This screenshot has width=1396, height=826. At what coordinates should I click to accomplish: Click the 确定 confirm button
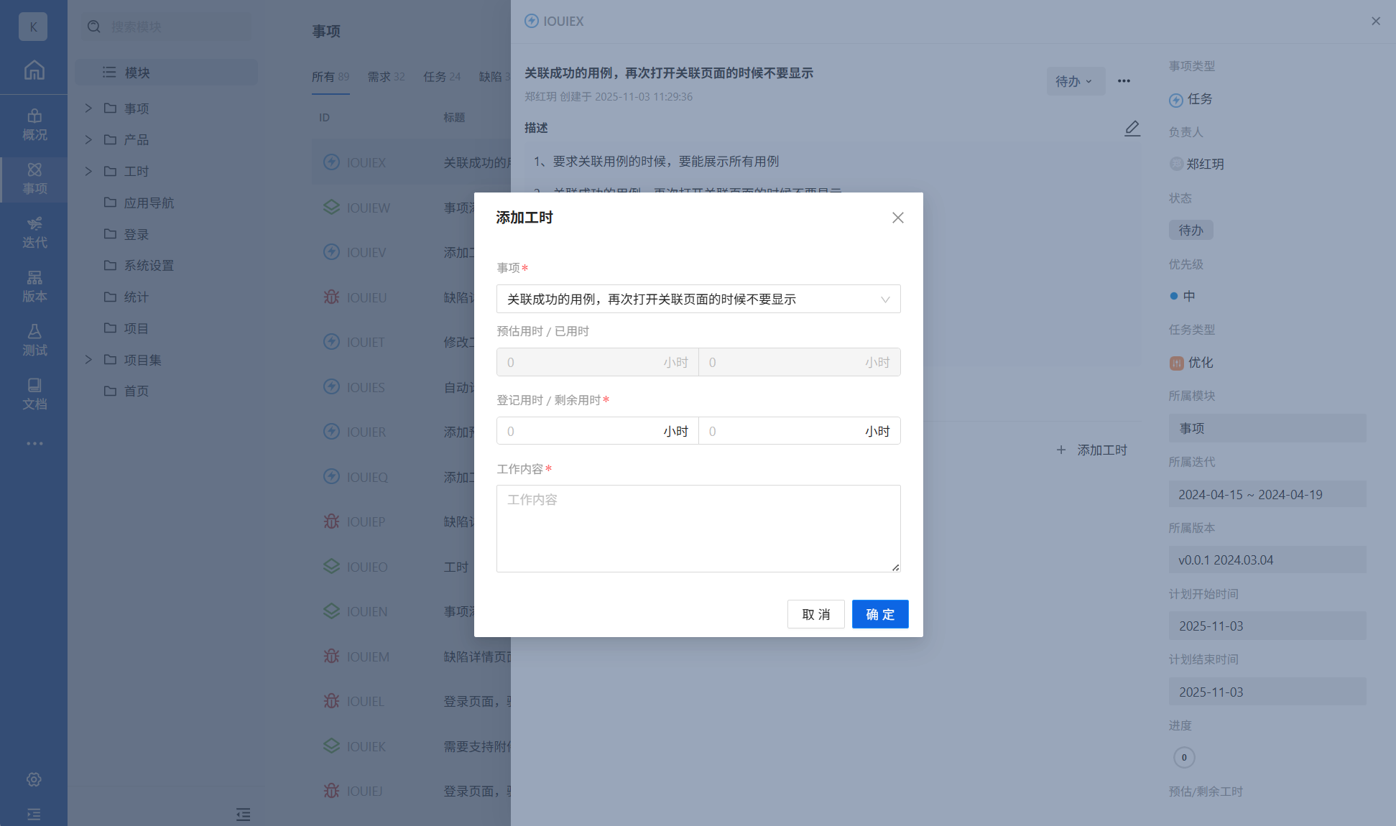tap(879, 614)
